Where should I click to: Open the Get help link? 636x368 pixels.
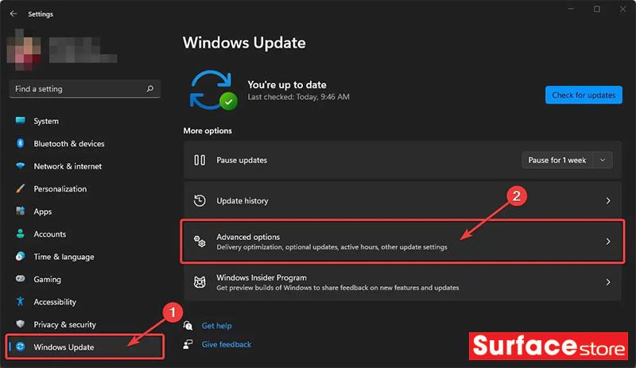pyautogui.click(x=216, y=326)
